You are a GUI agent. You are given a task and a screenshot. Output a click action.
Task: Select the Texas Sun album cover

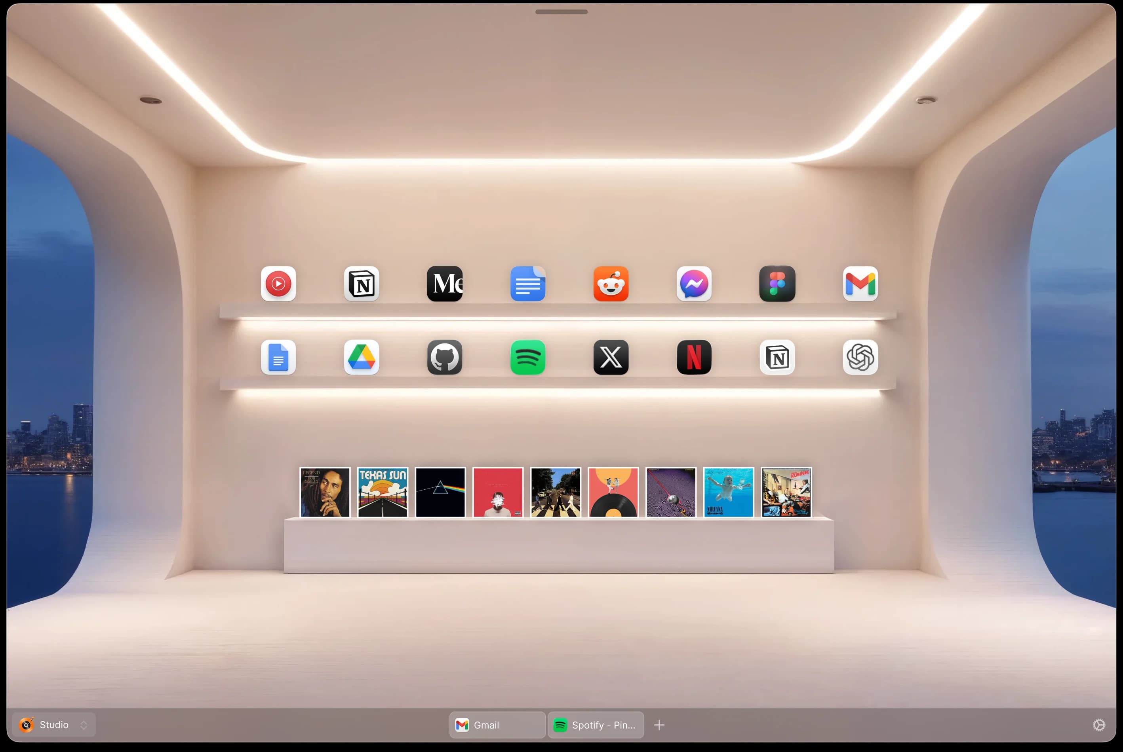coord(383,492)
